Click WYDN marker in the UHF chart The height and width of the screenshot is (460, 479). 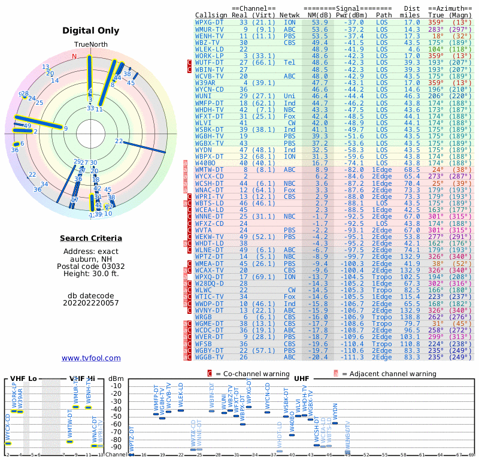[x=335, y=423]
